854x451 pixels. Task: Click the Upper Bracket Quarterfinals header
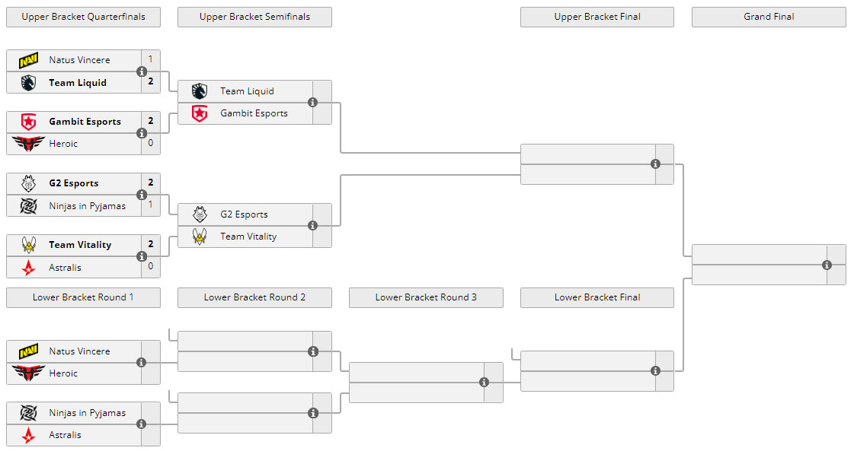pyautogui.click(x=83, y=17)
